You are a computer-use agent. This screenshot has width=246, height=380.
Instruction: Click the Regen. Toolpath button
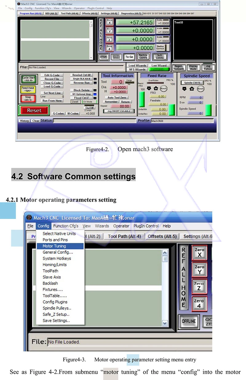pos(179,67)
